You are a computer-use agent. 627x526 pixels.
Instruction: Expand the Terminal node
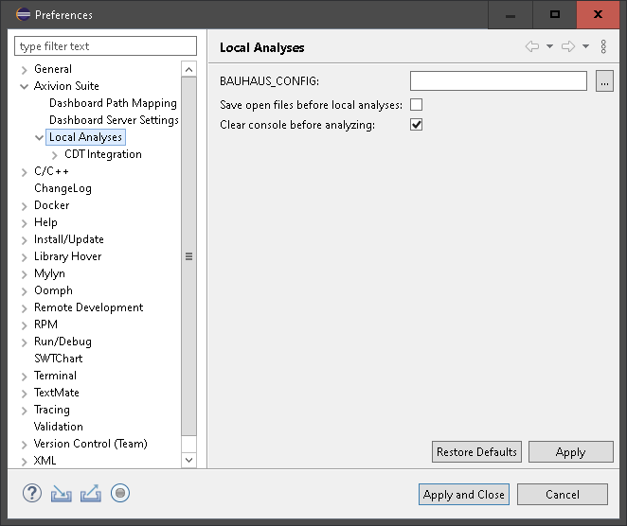click(25, 377)
